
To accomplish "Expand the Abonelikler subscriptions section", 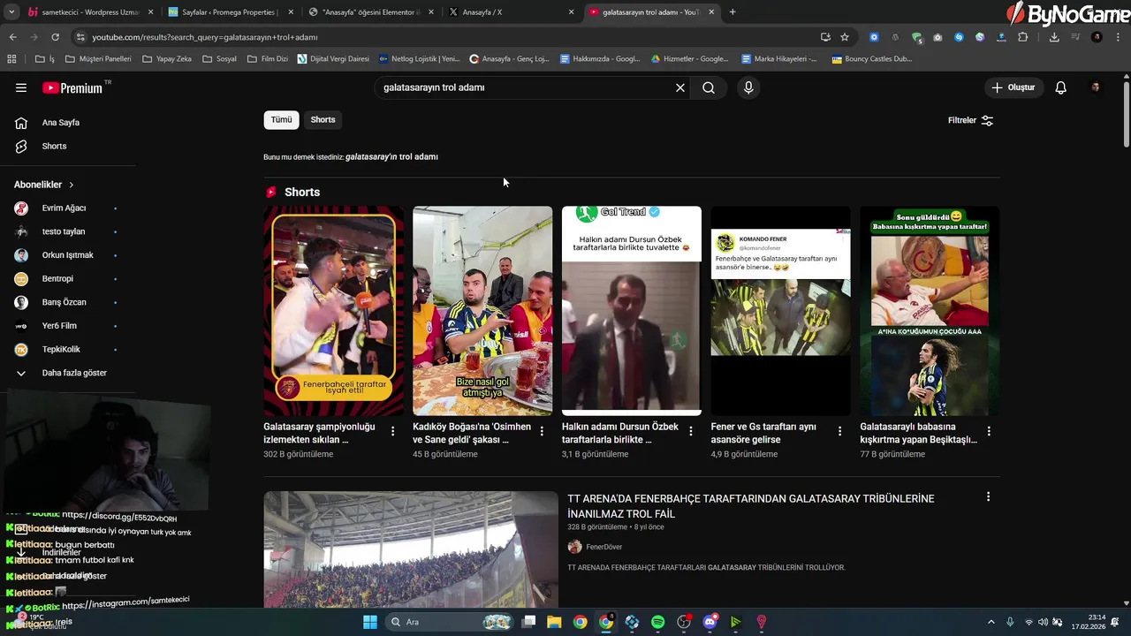I will coord(44,185).
